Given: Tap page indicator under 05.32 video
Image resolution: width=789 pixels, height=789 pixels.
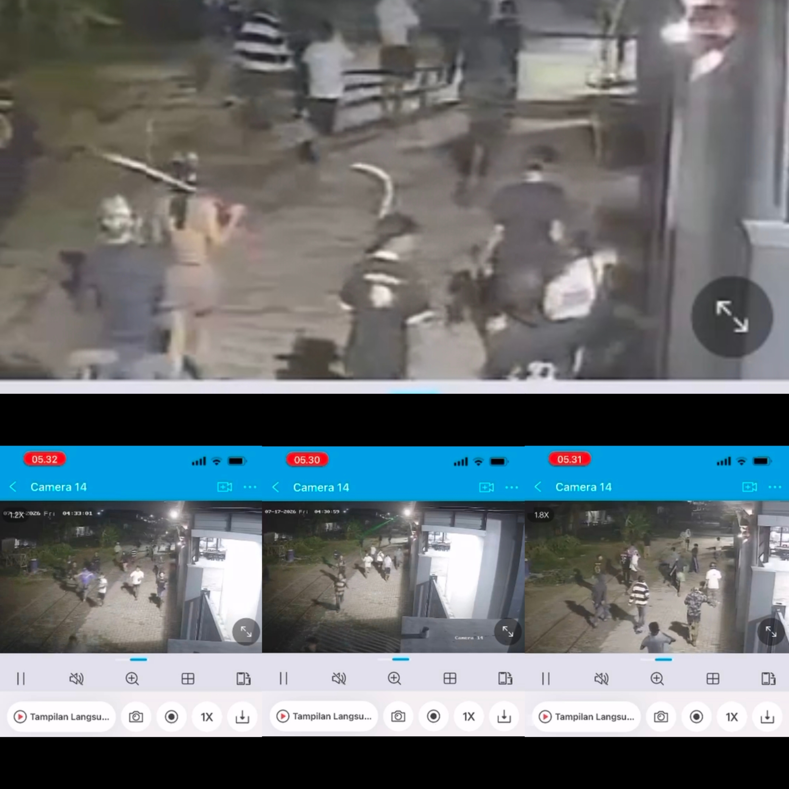Looking at the screenshot, I should [x=131, y=659].
